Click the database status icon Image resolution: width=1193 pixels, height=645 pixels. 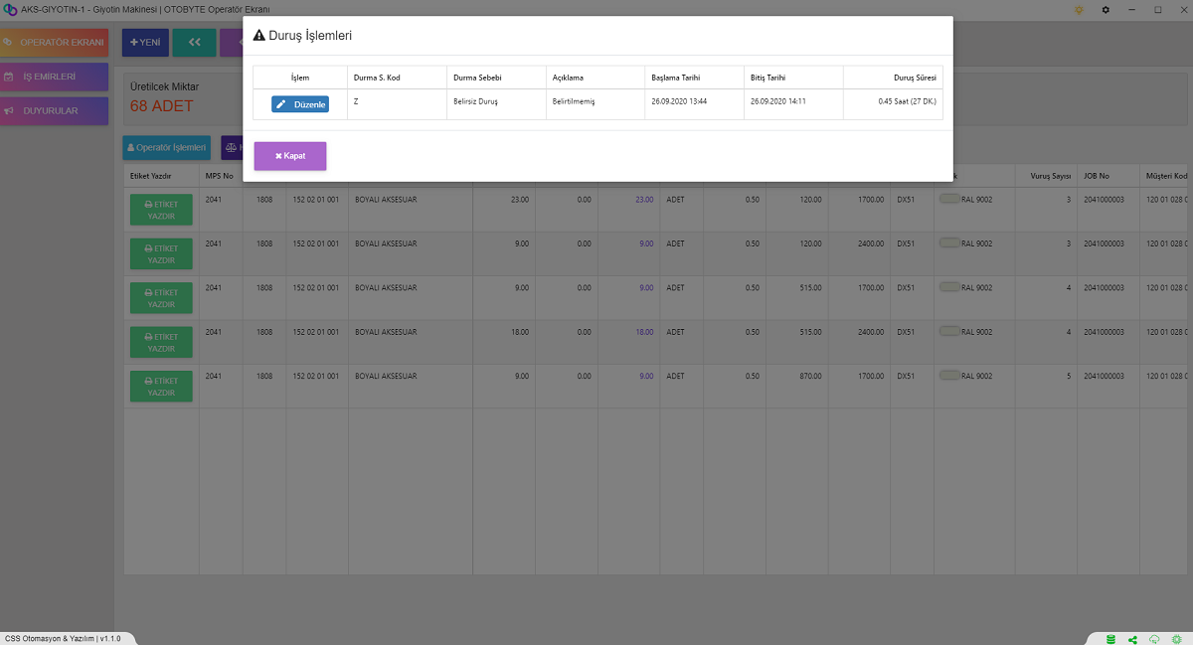1110,638
